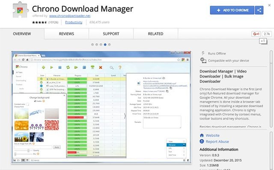Click the Constant color swatch box
The width and height of the screenshot is (274, 170).
[x=27, y=104]
